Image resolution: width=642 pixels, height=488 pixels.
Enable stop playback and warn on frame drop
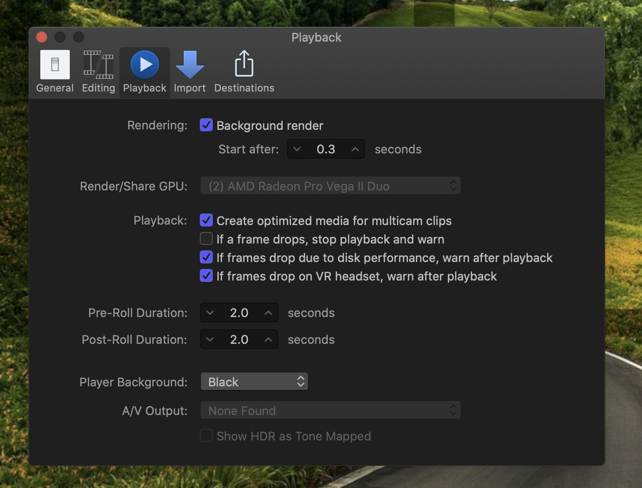[x=206, y=239]
